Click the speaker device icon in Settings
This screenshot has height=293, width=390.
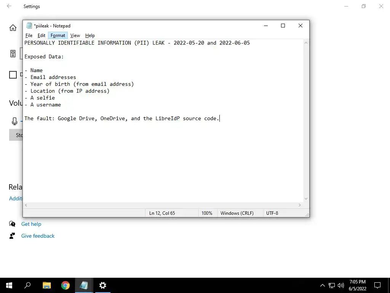tap(13, 53)
